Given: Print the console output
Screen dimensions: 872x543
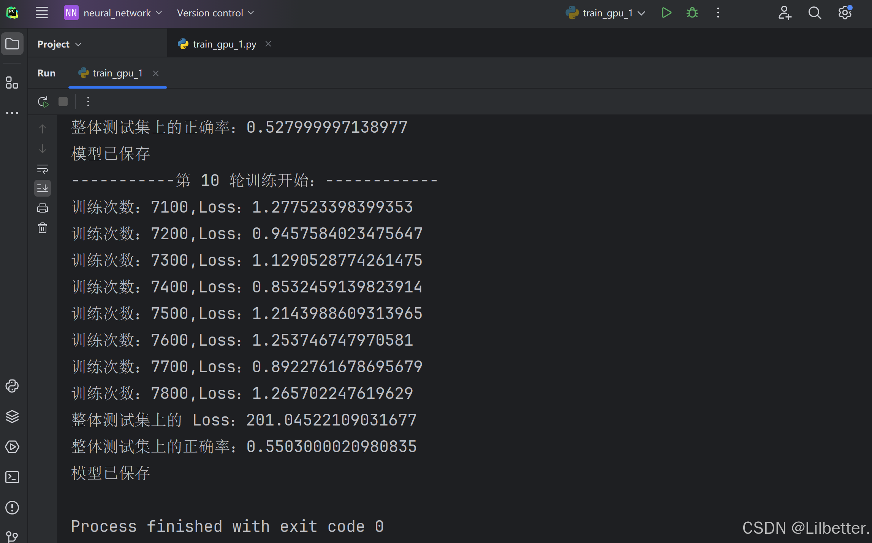Looking at the screenshot, I should tap(43, 208).
